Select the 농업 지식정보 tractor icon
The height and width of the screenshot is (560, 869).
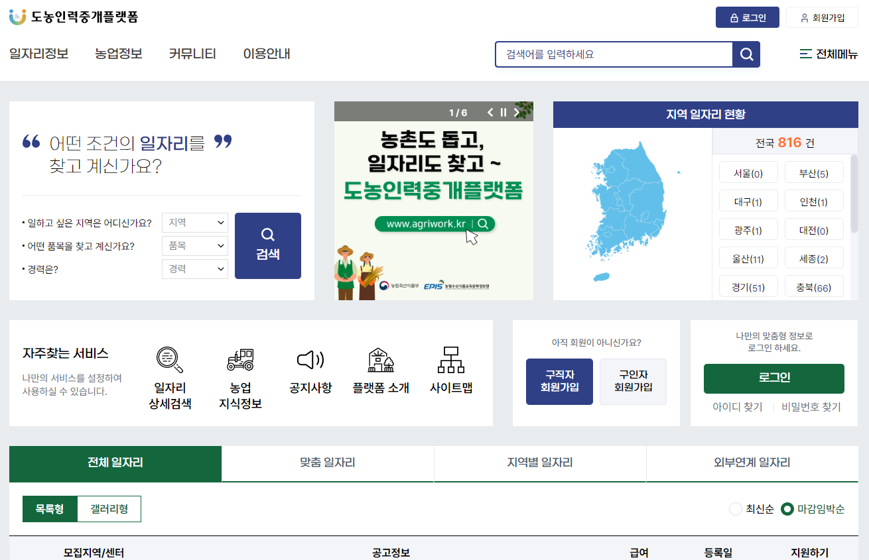pyautogui.click(x=239, y=360)
